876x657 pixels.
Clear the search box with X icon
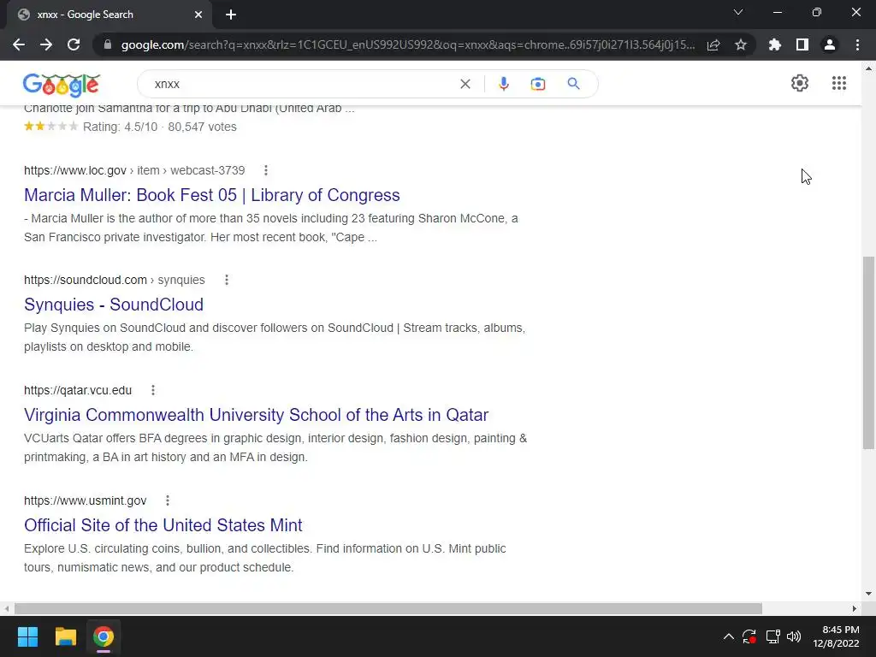pos(465,84)
